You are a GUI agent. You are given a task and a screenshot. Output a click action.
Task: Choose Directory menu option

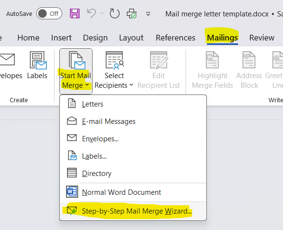tap(133, 173)
